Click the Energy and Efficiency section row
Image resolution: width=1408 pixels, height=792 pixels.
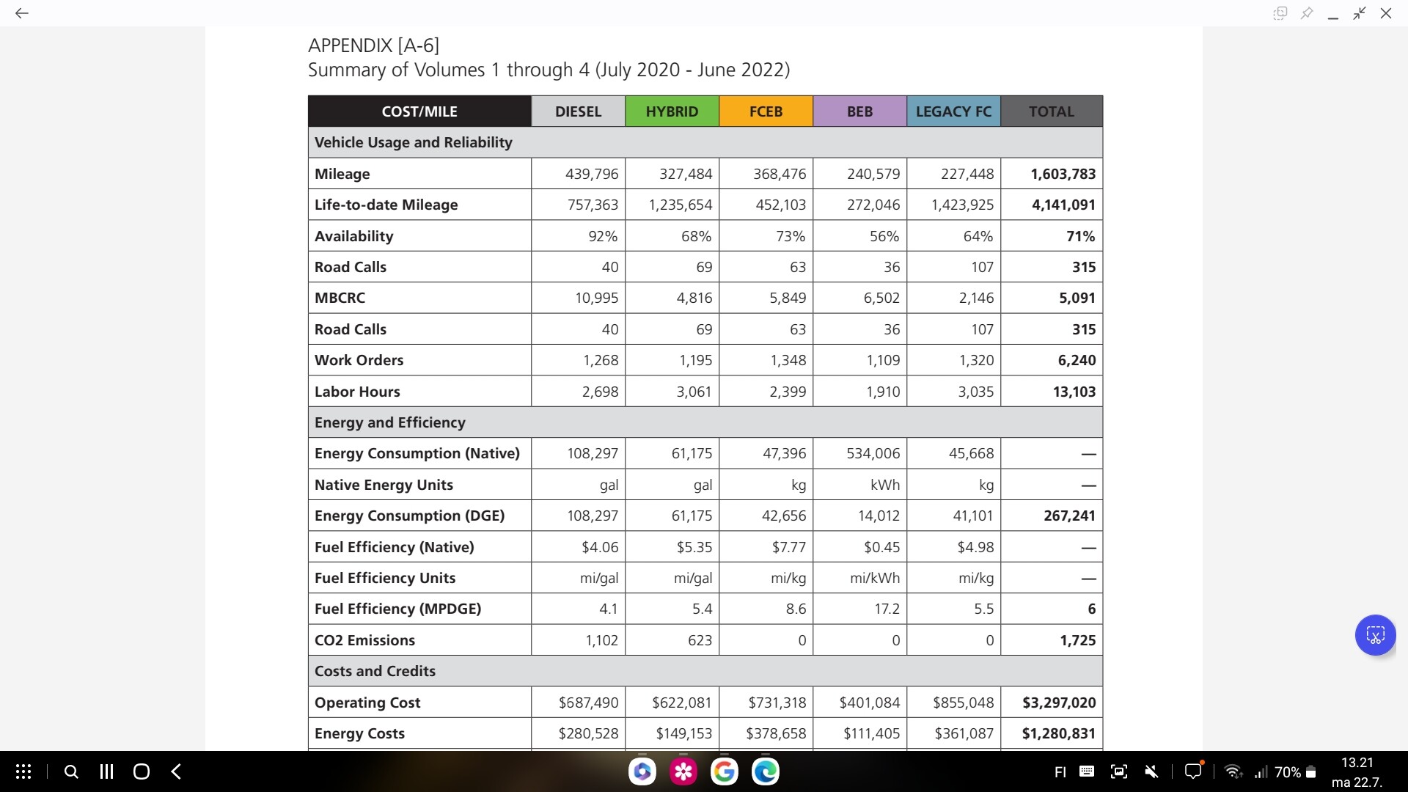coord(705,422)
